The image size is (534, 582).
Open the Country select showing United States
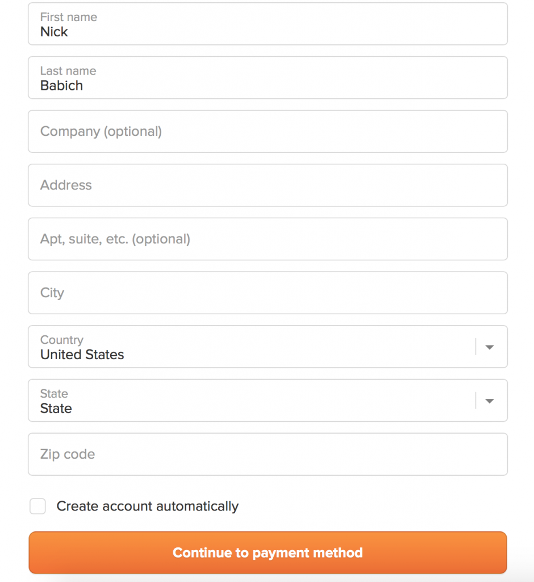250,347
